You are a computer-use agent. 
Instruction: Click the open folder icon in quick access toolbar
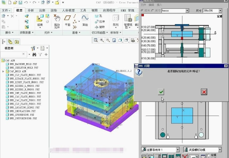[15, 2]
